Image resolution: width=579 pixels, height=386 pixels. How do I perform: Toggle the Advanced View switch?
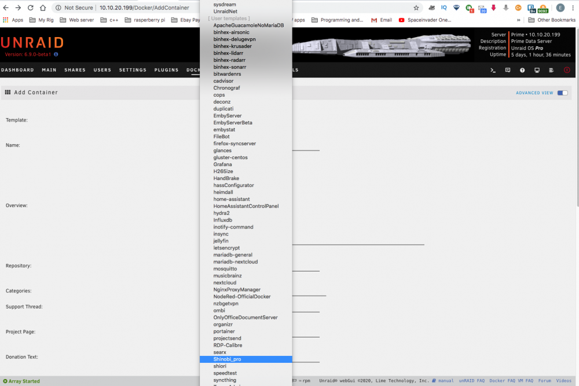click(562, 93)
